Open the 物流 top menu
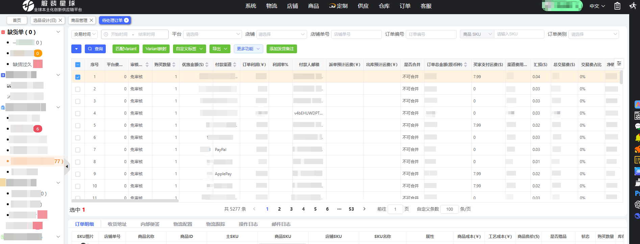 (272, 6)
